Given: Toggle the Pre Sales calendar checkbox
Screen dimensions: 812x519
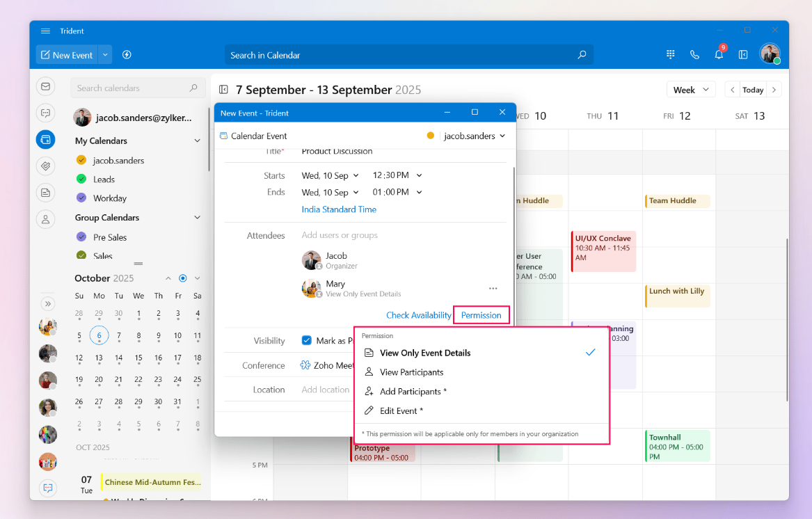Looking at the screenshot, I should point(81,237).
